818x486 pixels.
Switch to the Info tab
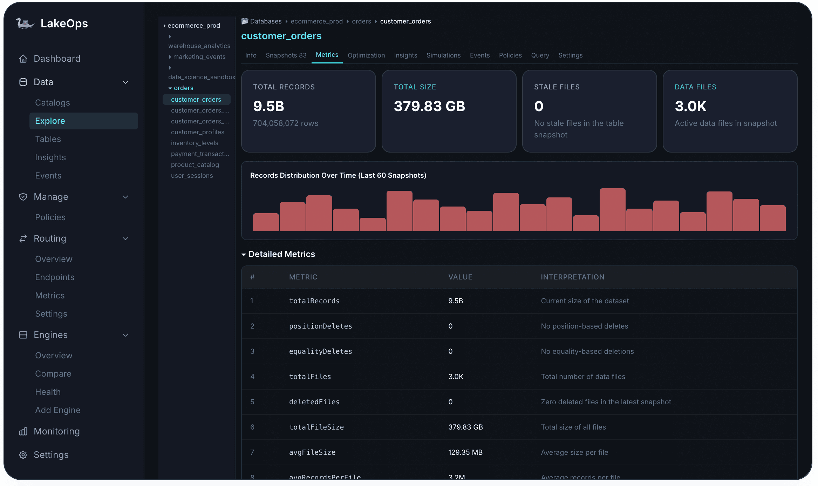(251, 55)
